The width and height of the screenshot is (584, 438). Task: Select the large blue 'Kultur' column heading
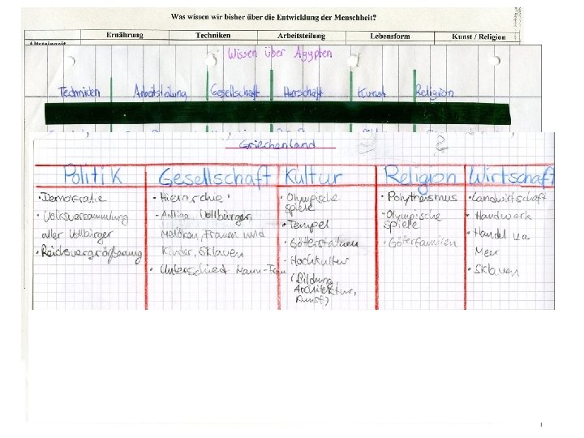click(314, 177)
